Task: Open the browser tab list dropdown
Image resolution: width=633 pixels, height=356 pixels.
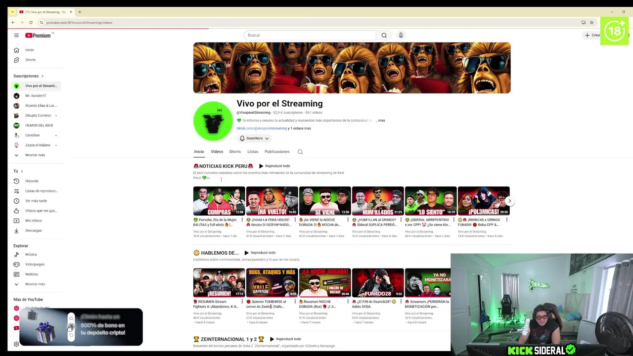Action: click(x=12, y=12)
